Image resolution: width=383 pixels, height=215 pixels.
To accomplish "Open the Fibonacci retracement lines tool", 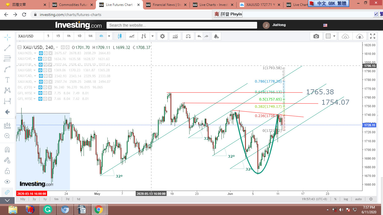I will (7, 59).
